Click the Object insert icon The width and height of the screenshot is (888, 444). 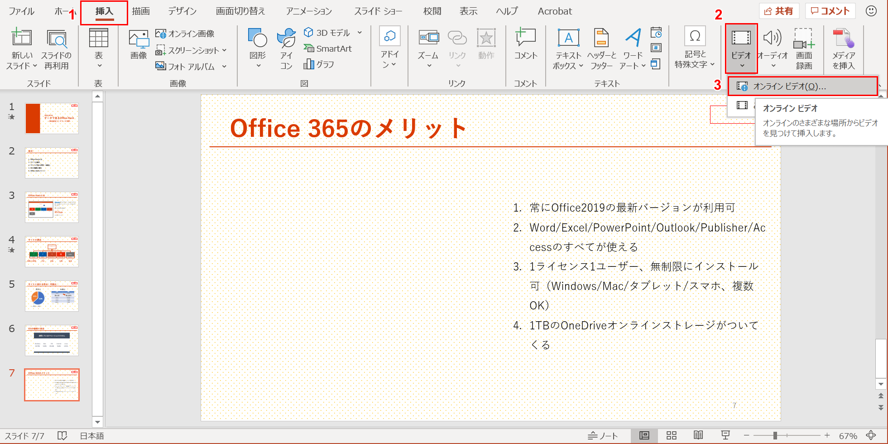point(656,64)
